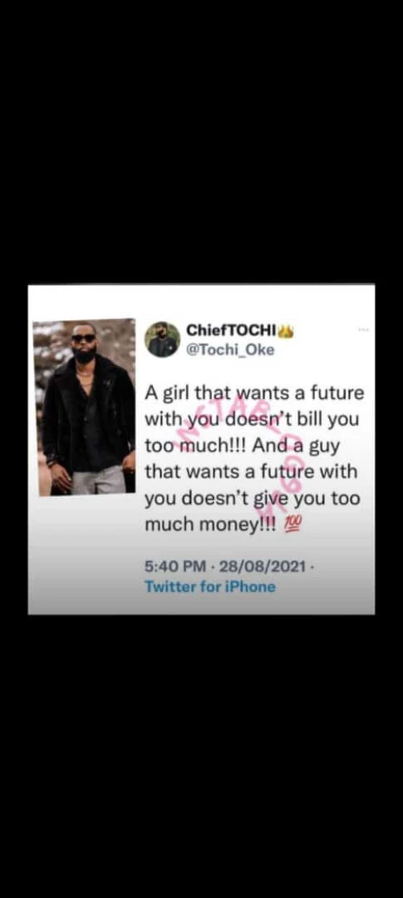This screenshot has height=898, width=403.
Task: Select the line 'A girl that wants a future'
Action: (254, 395)
